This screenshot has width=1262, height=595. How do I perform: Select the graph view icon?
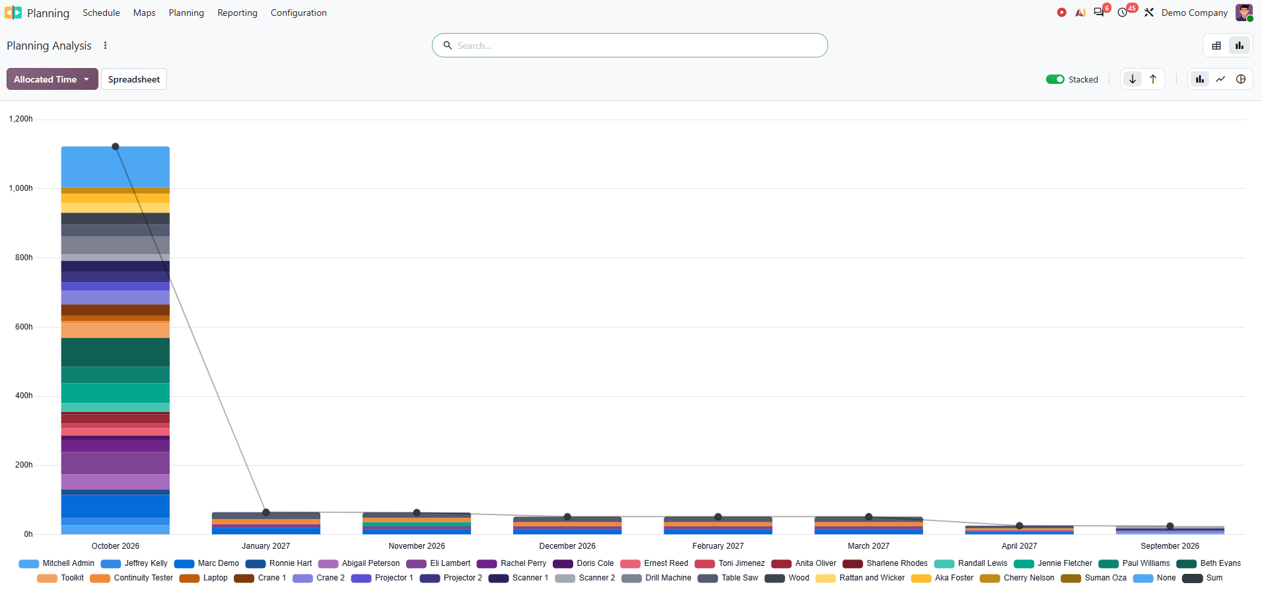(x=1240, y=46)
